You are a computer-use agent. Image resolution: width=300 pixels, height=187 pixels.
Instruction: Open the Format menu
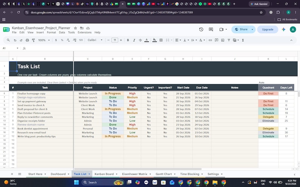tap(51, 32)
